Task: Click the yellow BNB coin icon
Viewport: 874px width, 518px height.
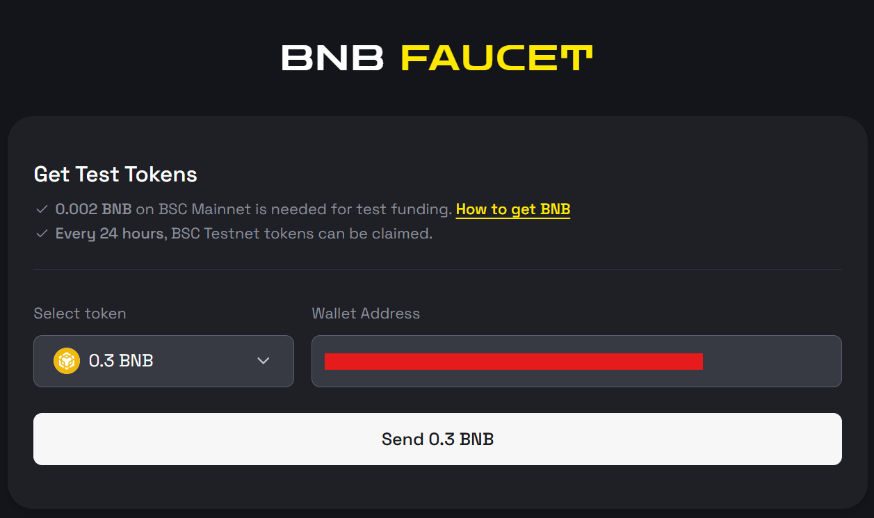Action: click(x=67, y=361)
